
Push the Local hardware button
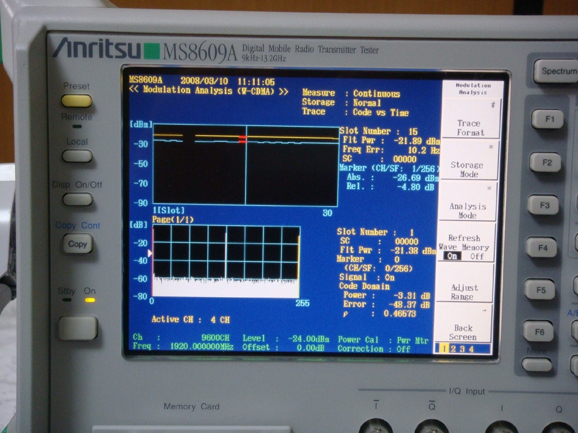(77, 156)
